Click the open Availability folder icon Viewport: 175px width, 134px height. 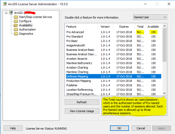pyautogui.click(x=16, y=25)
